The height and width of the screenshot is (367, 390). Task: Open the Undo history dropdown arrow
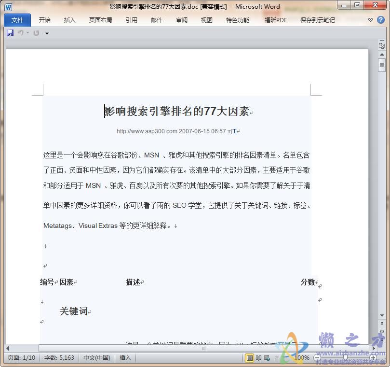click(27, 32)
